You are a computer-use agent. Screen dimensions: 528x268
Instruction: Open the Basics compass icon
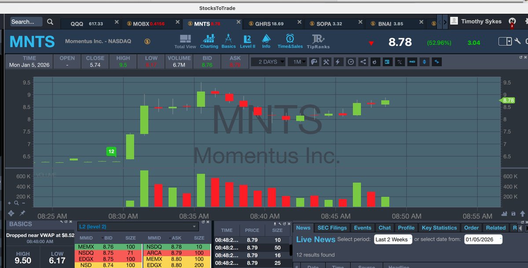coord(228,41)
